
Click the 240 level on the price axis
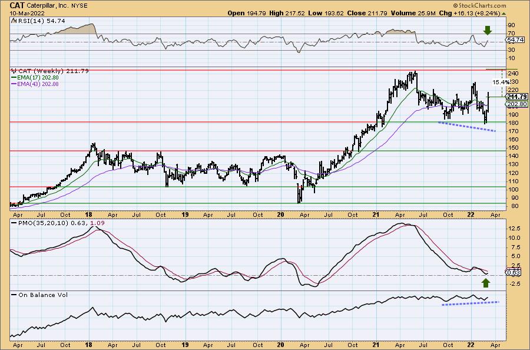pyautogui.click(x=512, y=74)
